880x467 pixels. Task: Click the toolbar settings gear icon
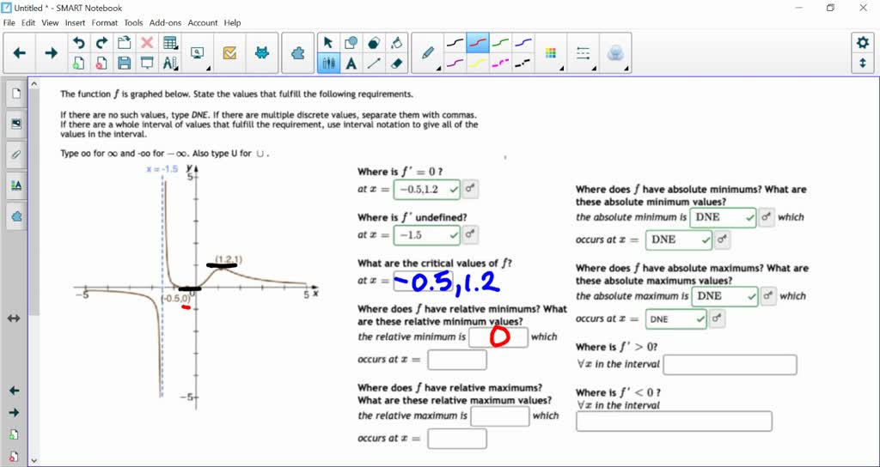click(863, 43)
